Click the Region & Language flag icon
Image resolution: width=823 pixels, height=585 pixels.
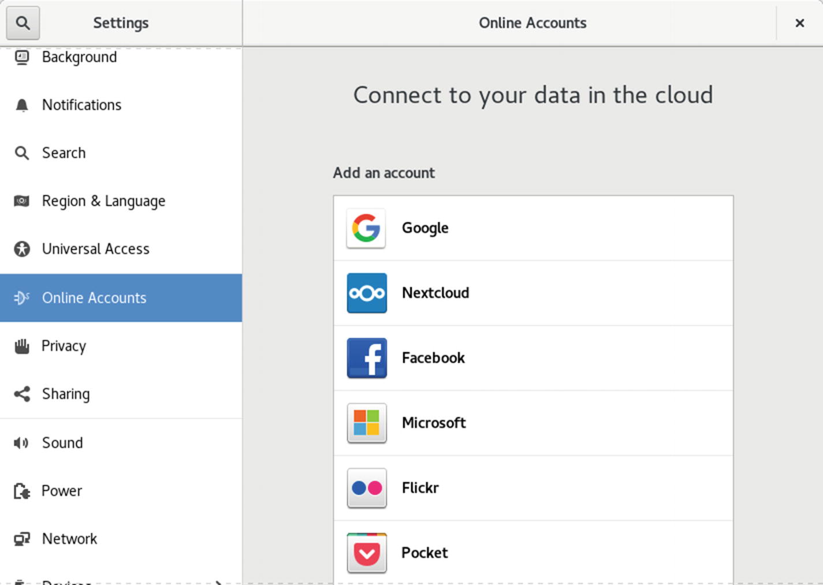[x=22, y=201]
